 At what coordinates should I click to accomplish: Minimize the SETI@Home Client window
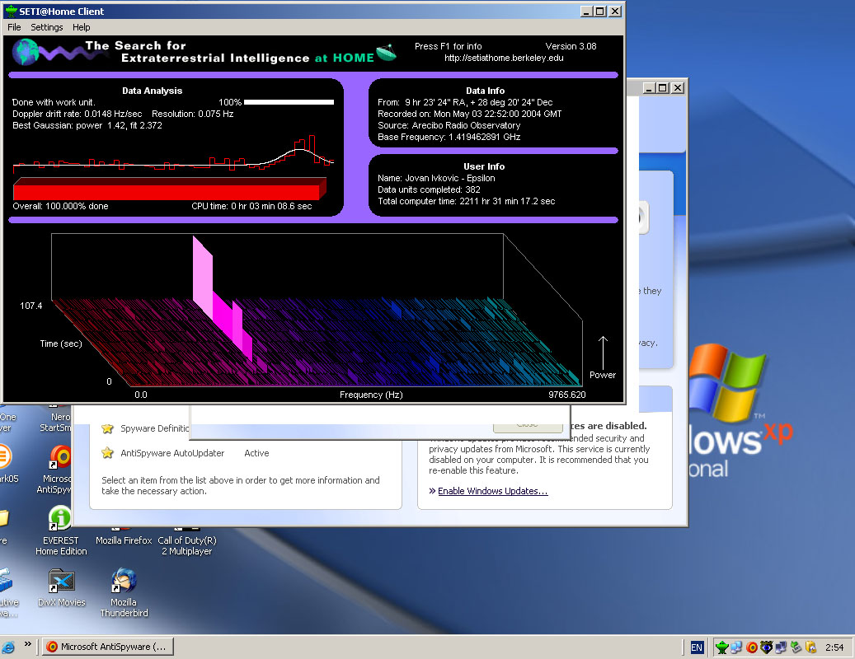(x=586, y=12)
